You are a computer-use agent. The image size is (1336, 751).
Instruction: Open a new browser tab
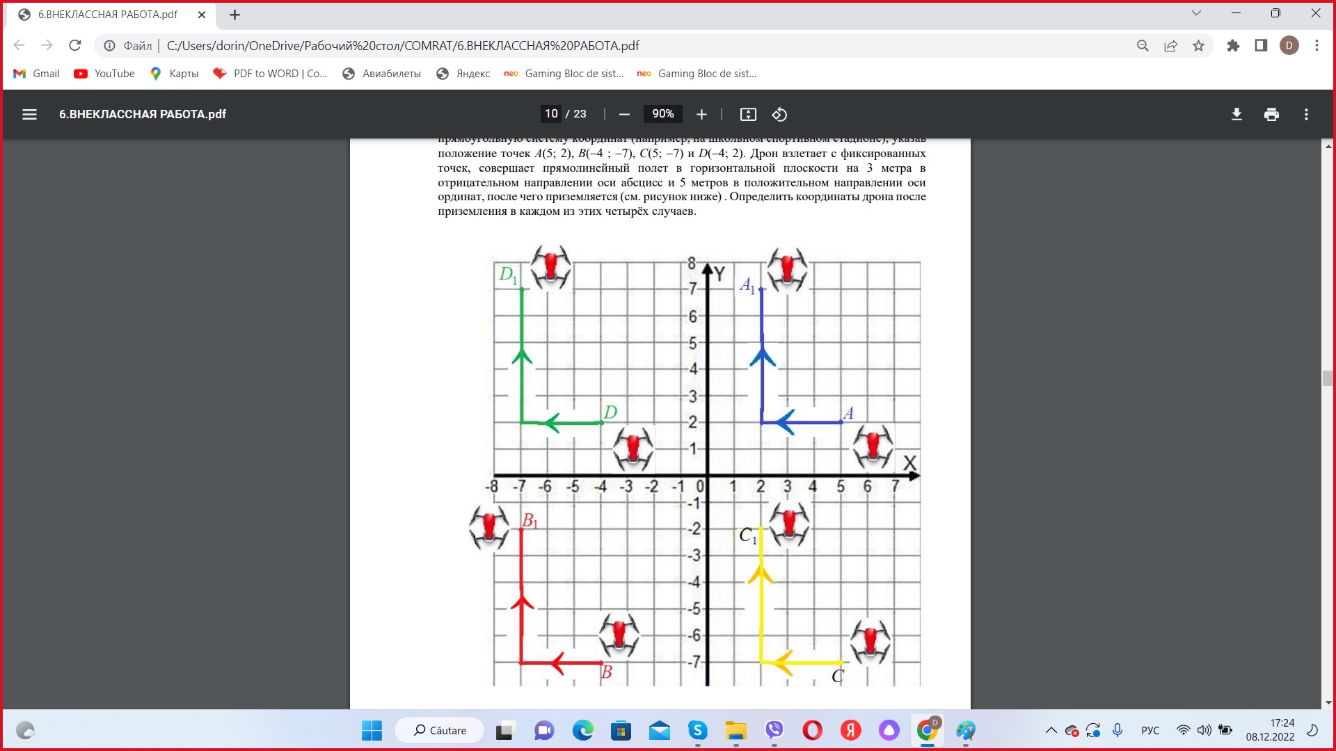pos(234,15)
